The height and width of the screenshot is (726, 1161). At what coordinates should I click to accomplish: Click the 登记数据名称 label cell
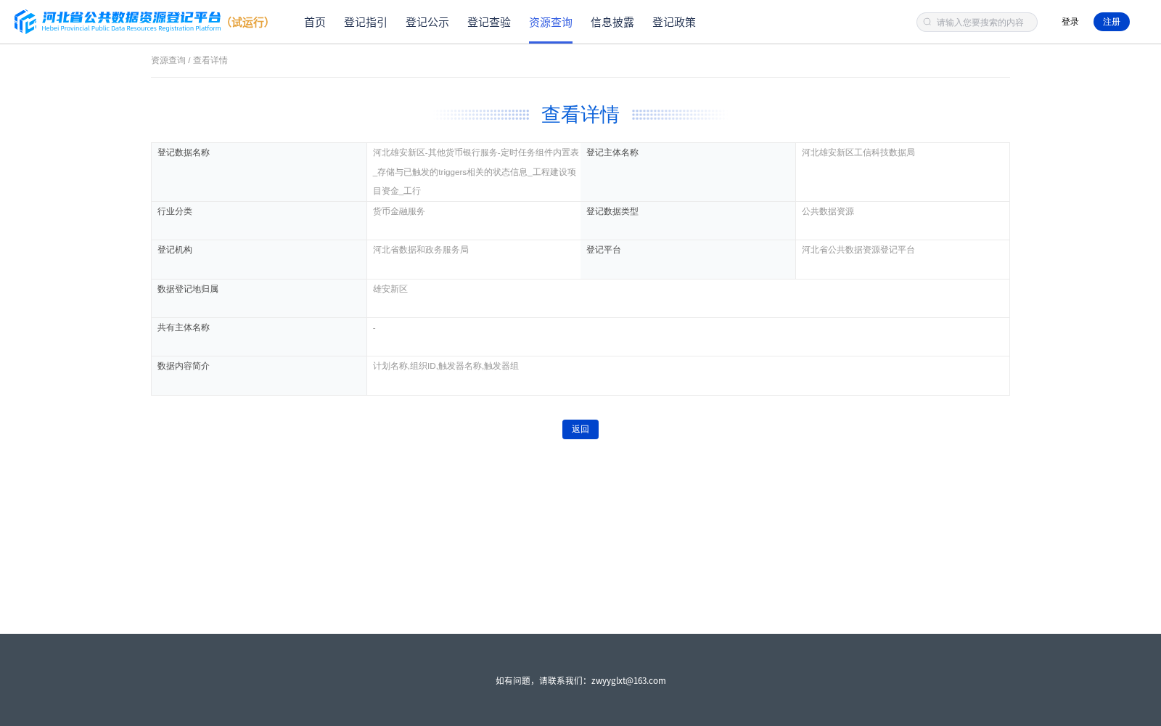(259, 172)
